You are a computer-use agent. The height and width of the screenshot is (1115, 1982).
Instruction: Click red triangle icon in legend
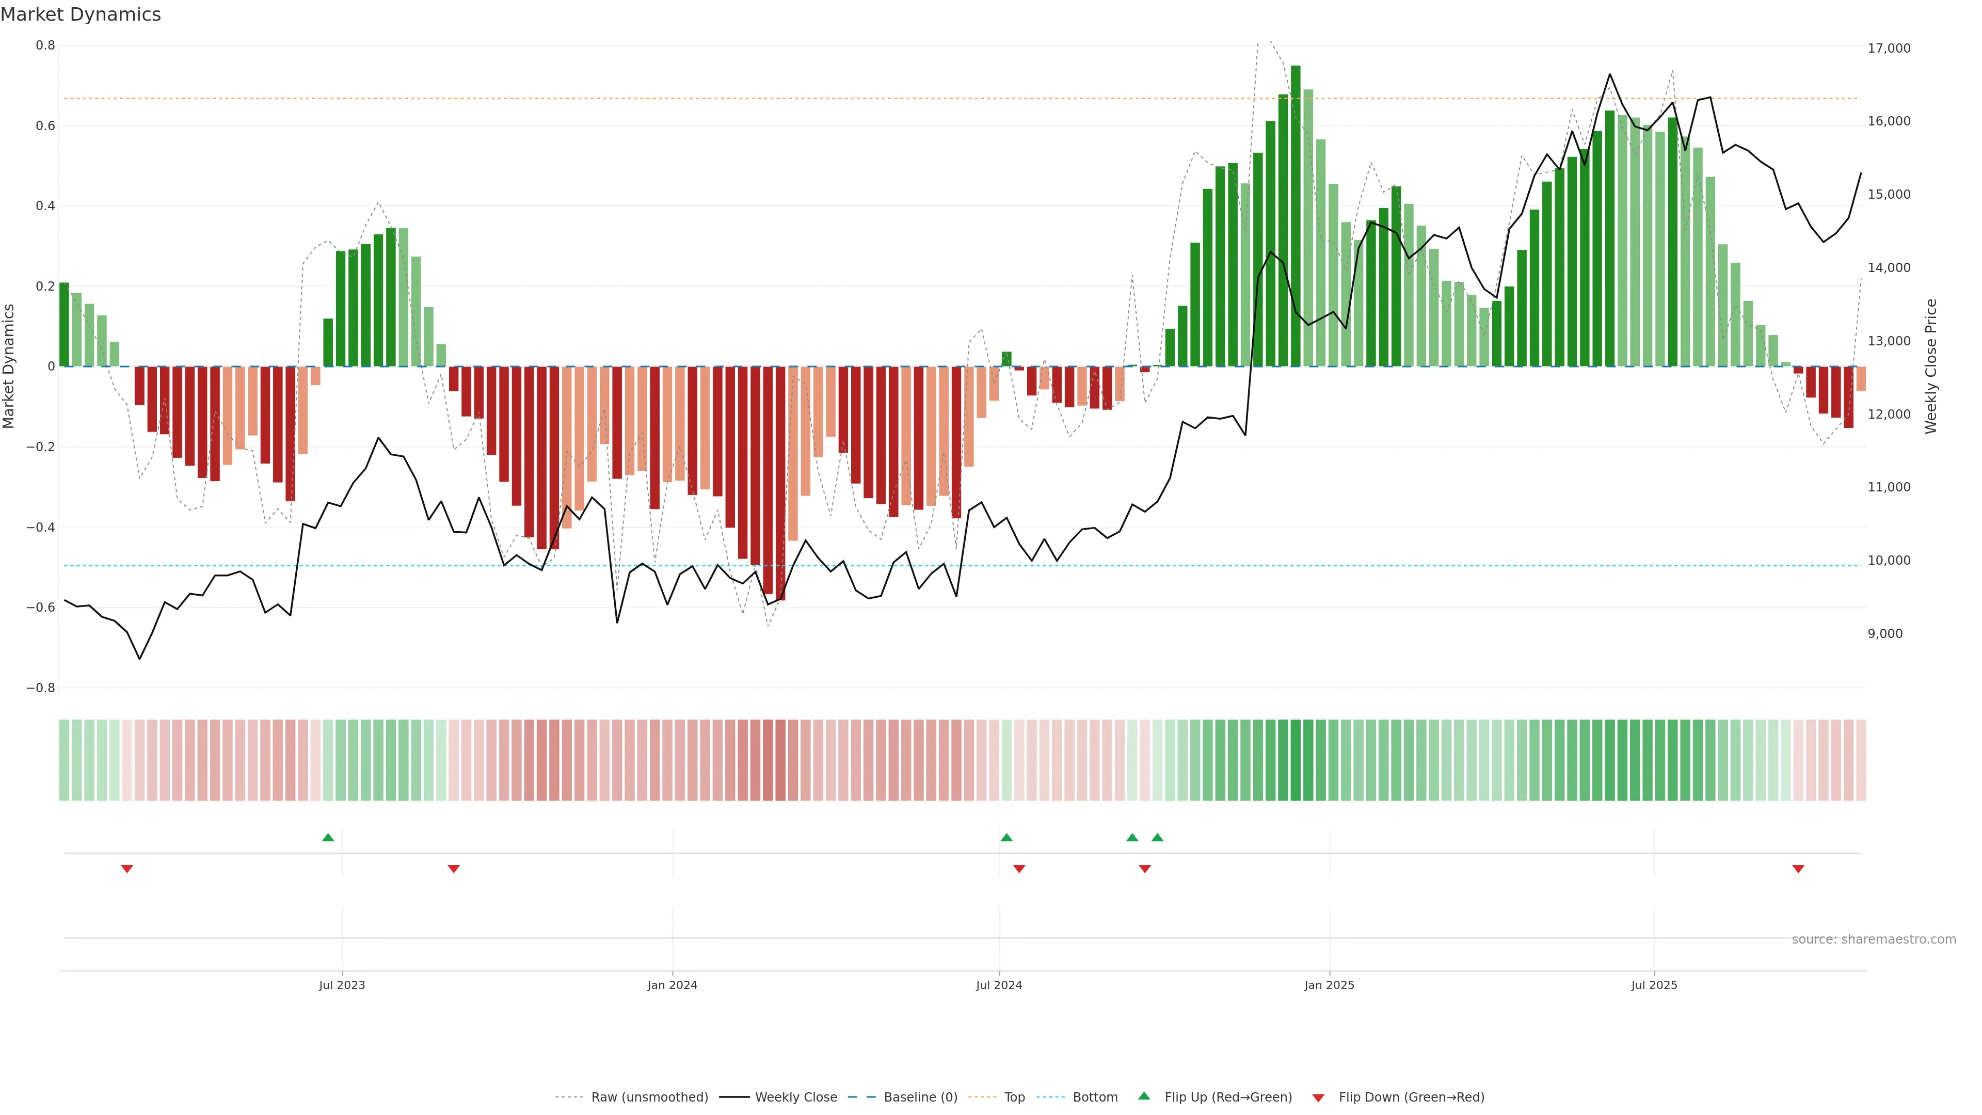[x=1318, y=1098]
